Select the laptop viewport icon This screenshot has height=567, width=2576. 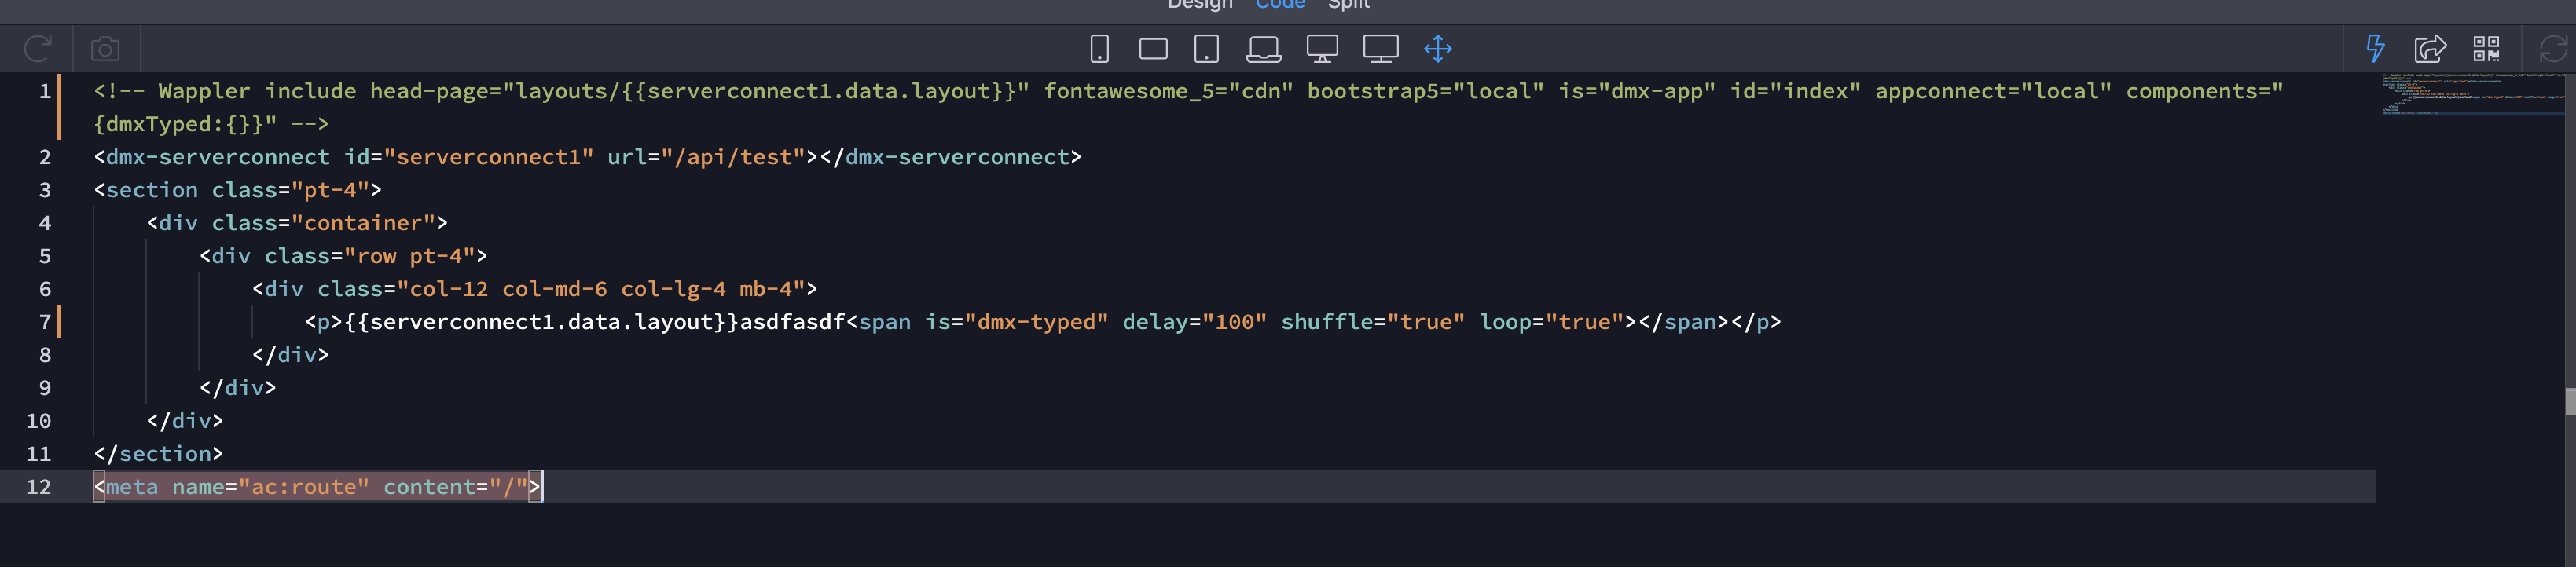point(1264,48)
